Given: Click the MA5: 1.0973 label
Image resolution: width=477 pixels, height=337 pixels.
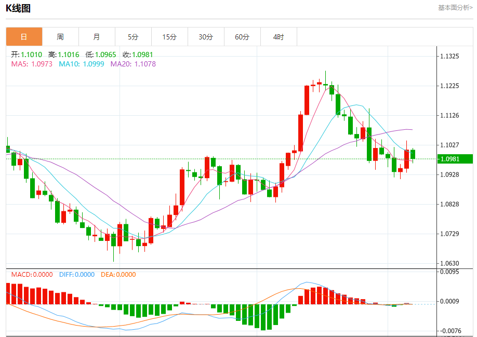Looking at the screenshot, I should pyautogui.click(x=32, y=64).
